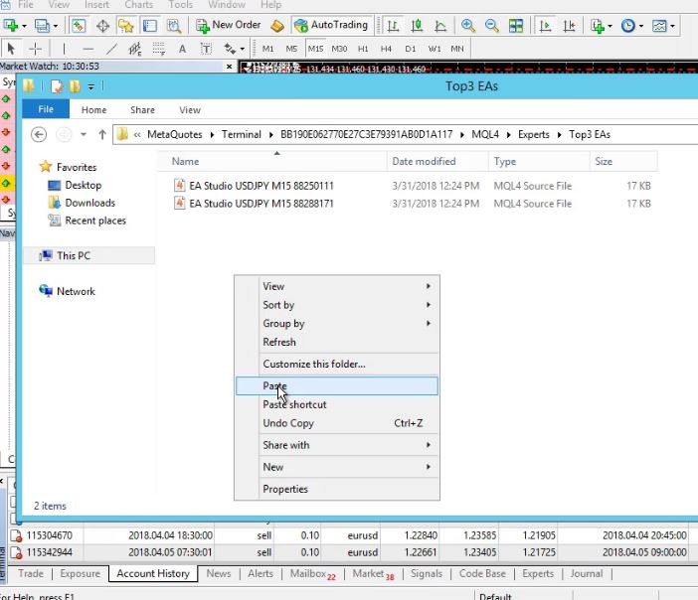698x600 pixels.
Task: Switch to the M30 timeframe
Action: pyautogui.click(x=339, y=49)
